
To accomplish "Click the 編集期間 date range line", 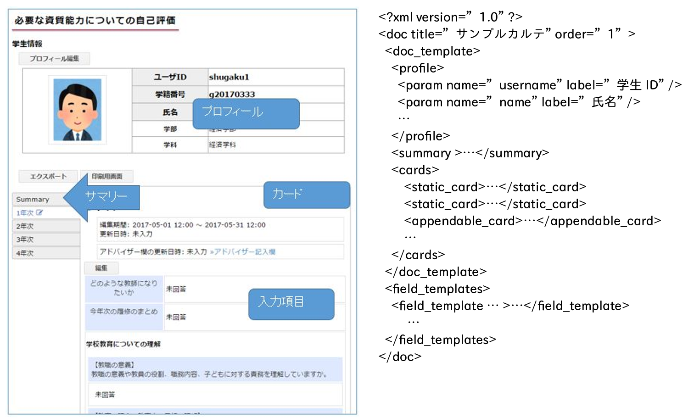I will [x=183, y=225].
